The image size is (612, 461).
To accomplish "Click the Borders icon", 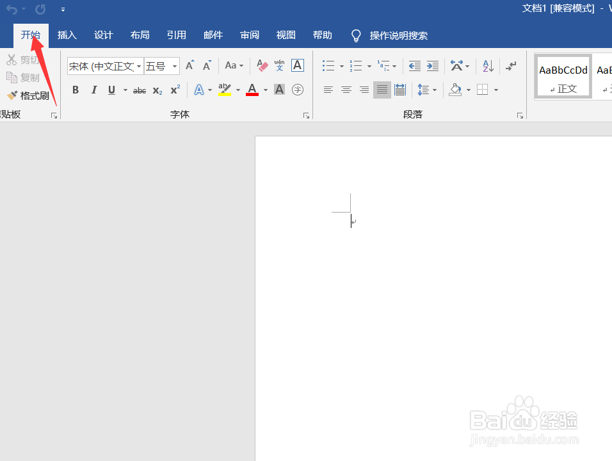I will click(x=483, y=90).
